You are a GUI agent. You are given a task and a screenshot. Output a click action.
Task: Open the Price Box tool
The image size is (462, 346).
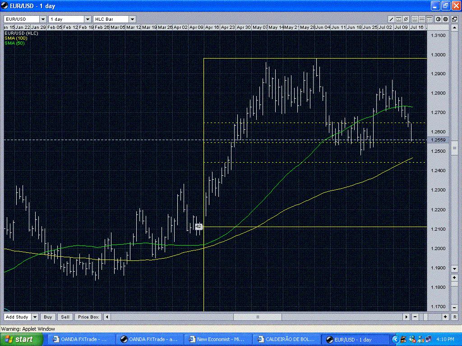[88, 317]
